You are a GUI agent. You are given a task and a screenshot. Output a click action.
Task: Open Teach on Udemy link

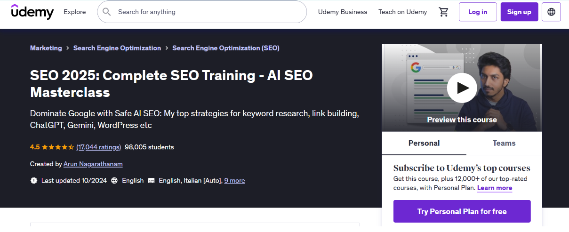403,12
